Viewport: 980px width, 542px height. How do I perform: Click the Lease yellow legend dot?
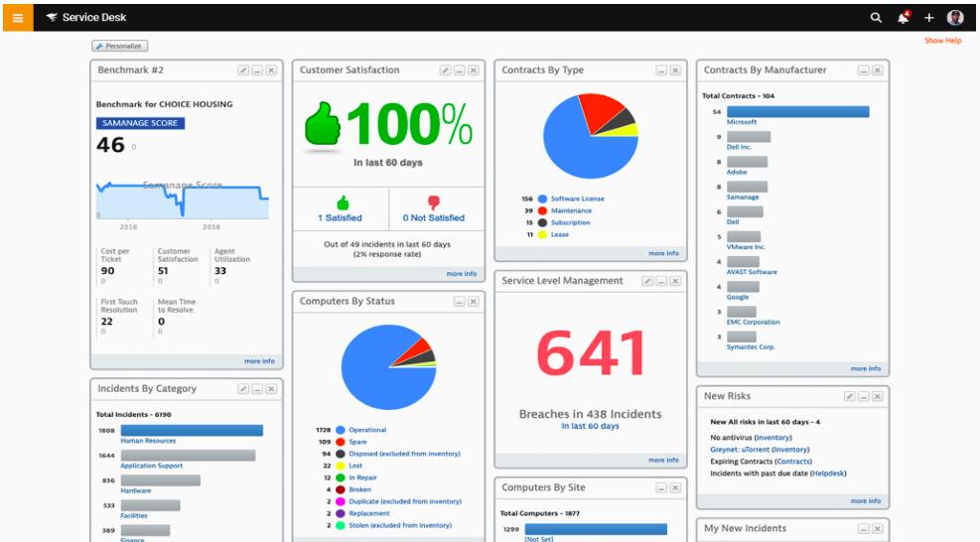click(x=542, y=234)
